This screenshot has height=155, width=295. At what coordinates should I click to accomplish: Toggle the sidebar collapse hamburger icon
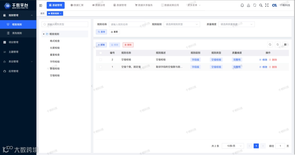coord(41,5)
